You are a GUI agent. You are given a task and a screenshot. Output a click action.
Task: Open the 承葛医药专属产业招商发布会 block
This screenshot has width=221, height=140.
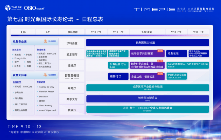pos(118,53)
